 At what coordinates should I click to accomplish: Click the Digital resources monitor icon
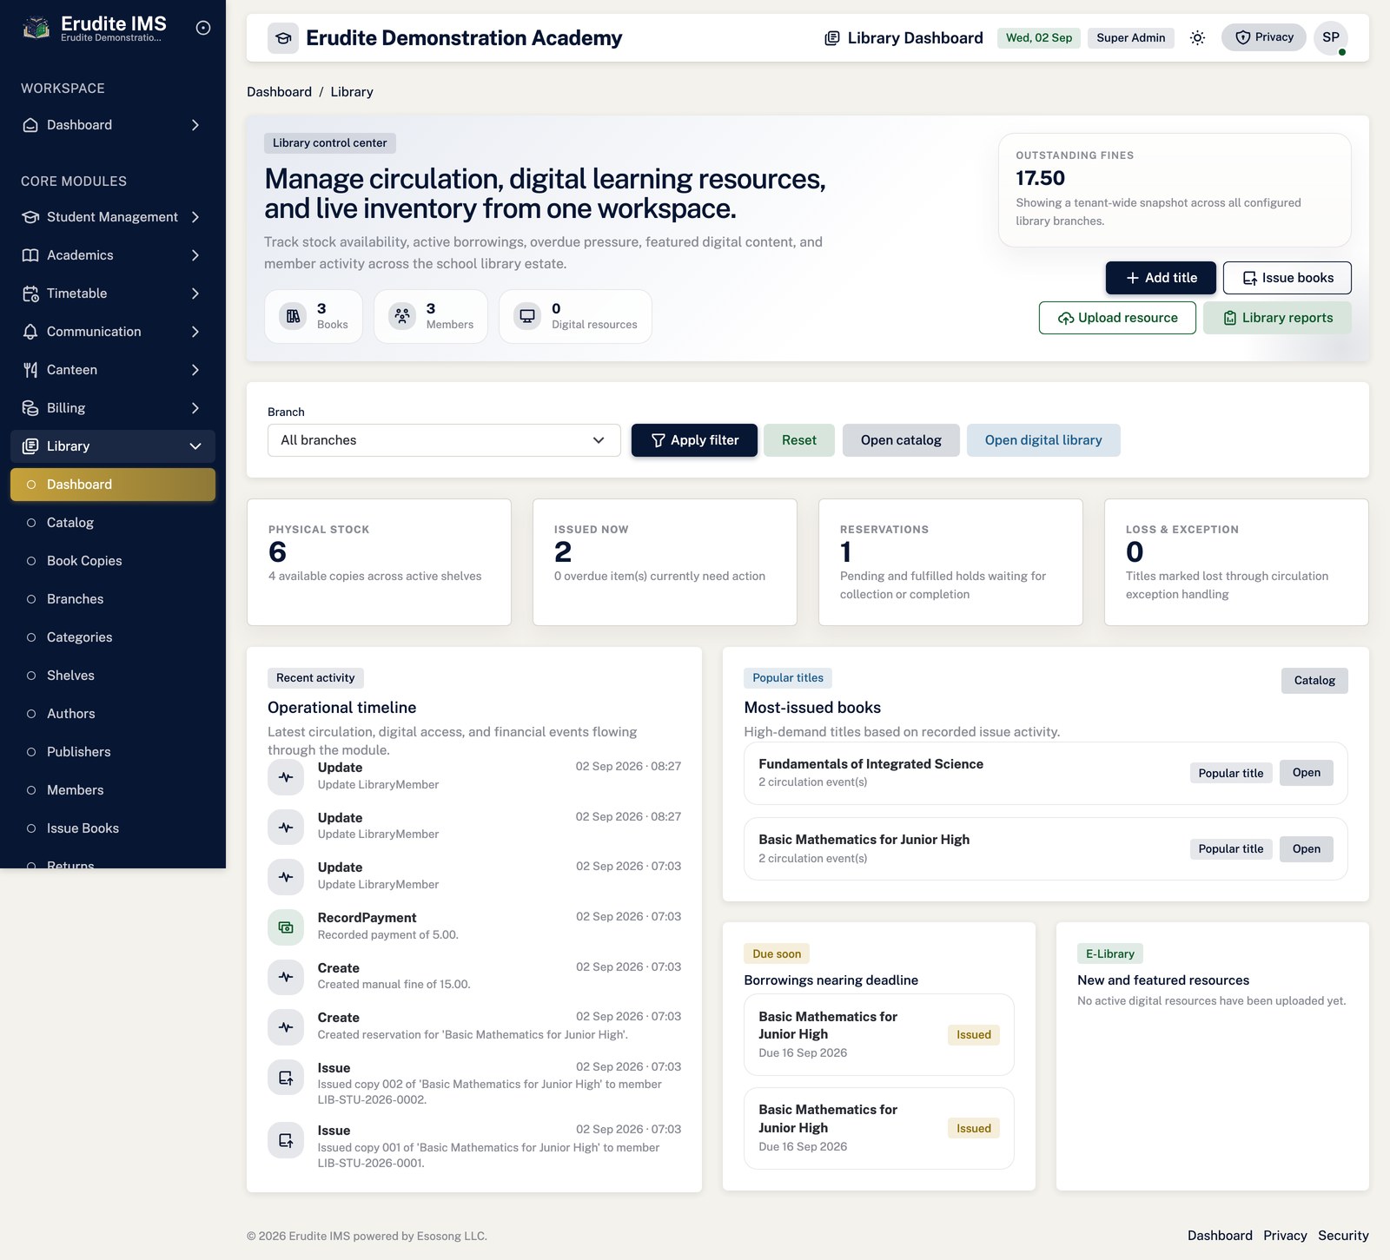coord(527,316)
